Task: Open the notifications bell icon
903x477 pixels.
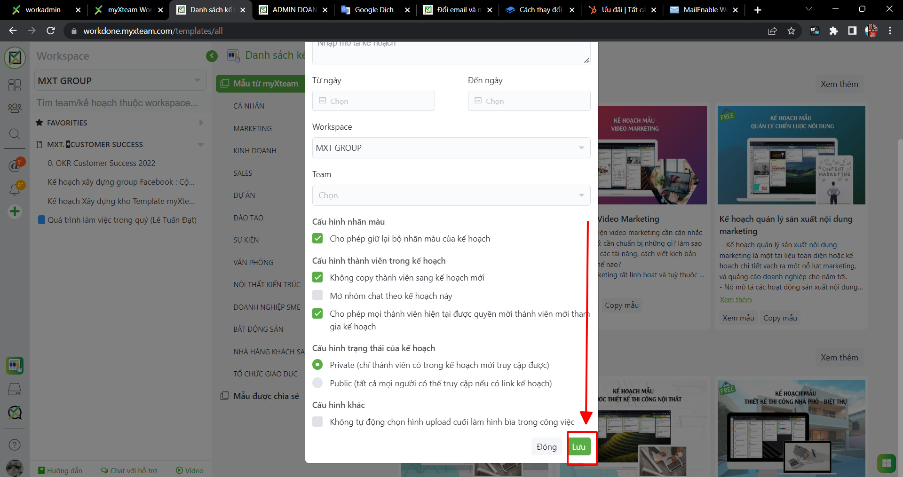Action: pos(15,189)
